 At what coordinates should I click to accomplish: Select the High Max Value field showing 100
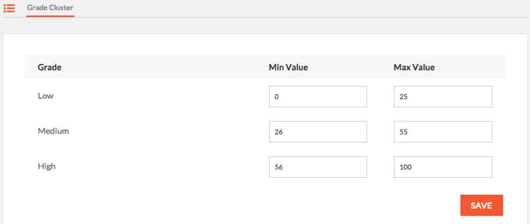(443, 167)
